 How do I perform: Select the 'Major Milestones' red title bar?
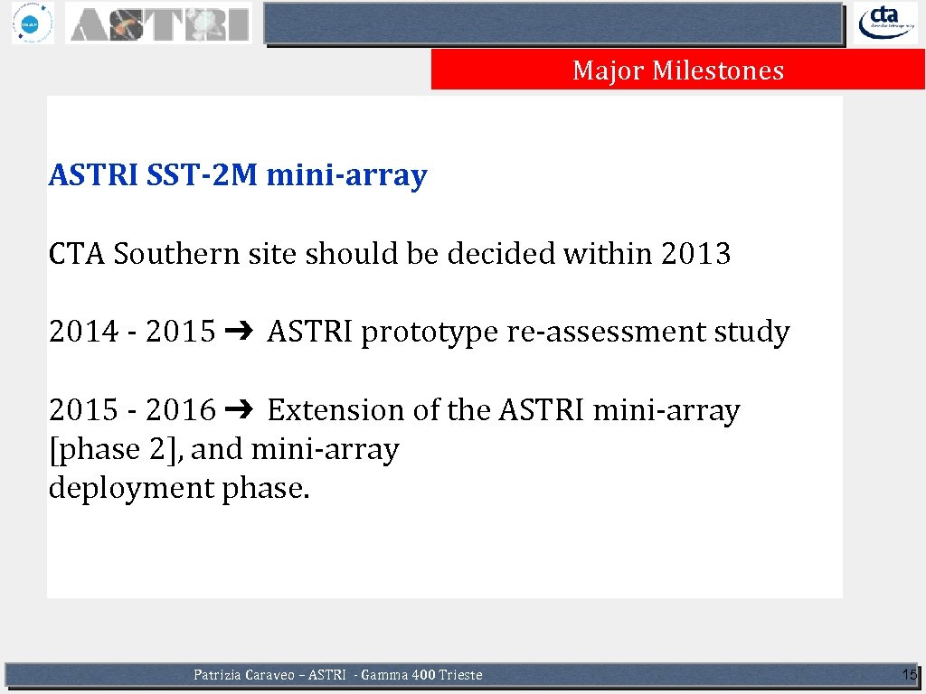click(x=678, y=70)
